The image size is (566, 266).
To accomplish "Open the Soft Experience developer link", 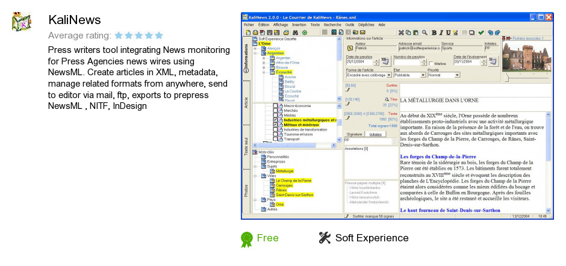I will (x=372, y=238).
